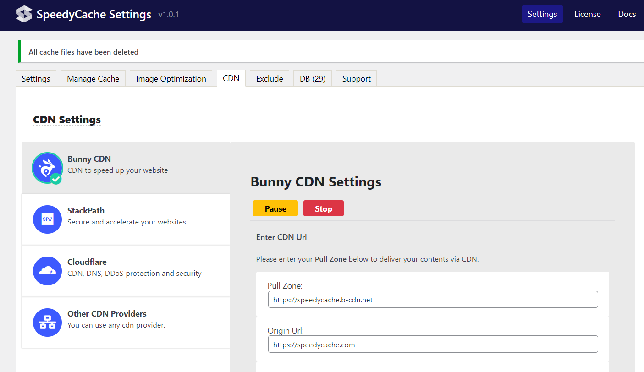The image size is (644, 372).
Task: Focus the Origin Url input field
Action: [433, 345]
